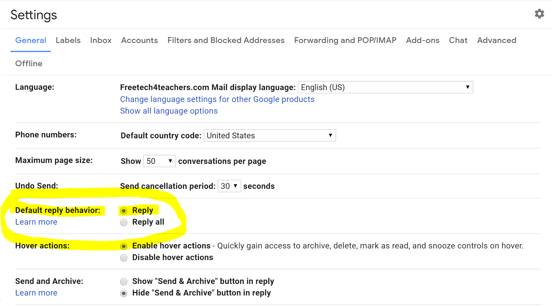The height and width of the screenshot is (306, 552).
Task: Click Change language settings for other Google products
Action: (217, 99)
